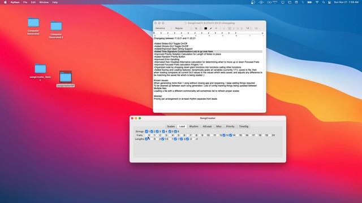Open the File menu

25,2
